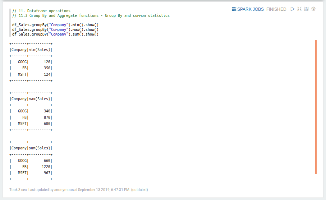
Task: Open the SPARK JOBS link
Action: point(248,9)
